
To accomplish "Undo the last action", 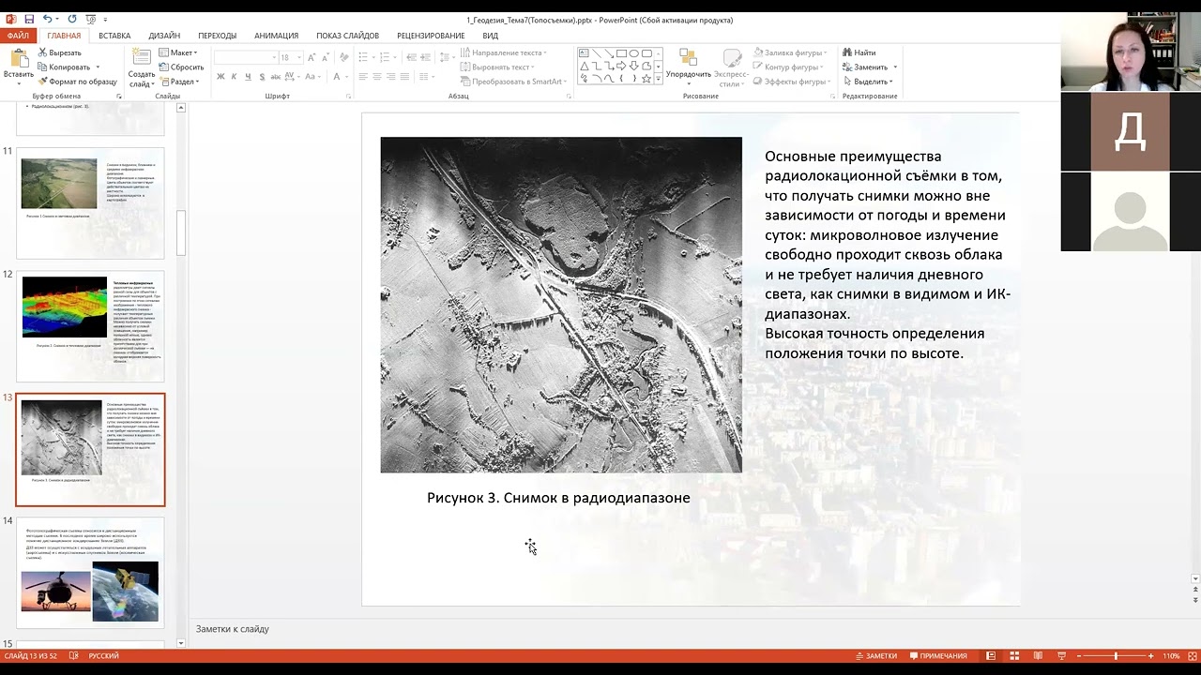I will tap(47, 20).
